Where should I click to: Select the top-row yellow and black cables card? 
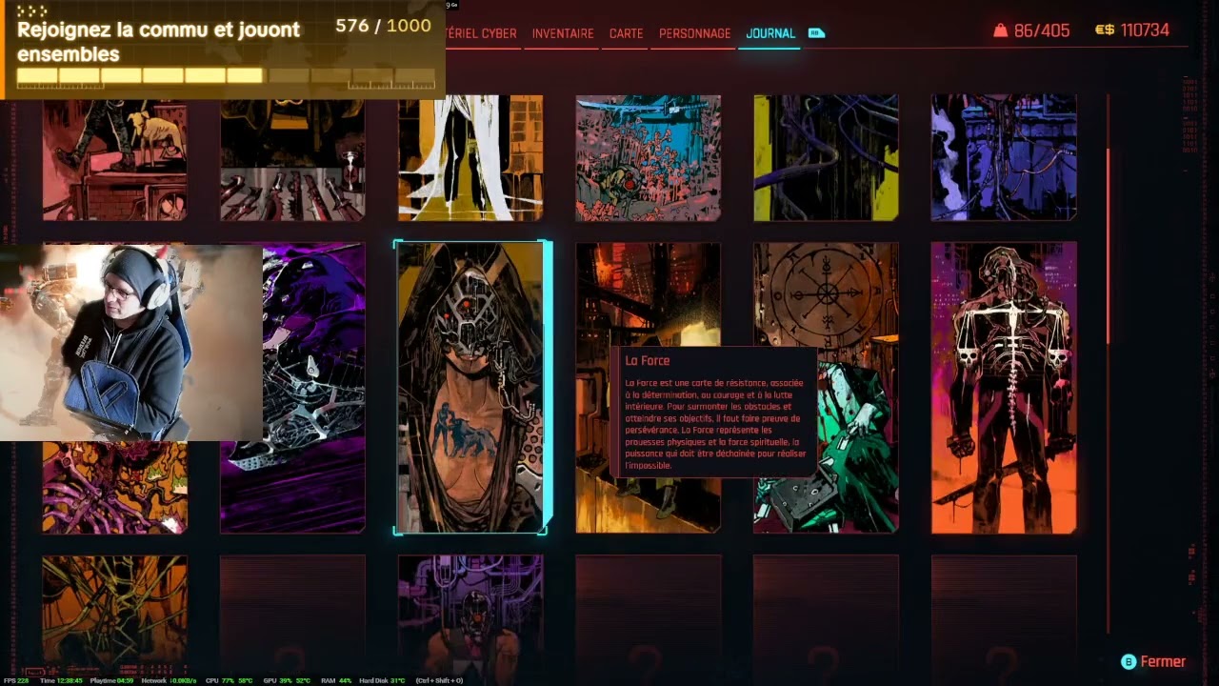pyautogui.click(x=826, y=158)
